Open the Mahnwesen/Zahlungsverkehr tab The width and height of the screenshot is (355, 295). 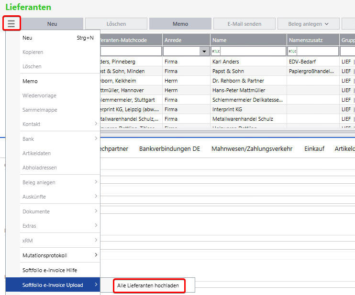pos(252,149)
